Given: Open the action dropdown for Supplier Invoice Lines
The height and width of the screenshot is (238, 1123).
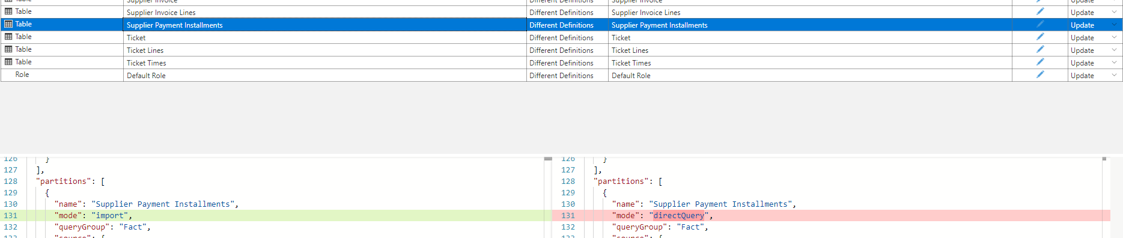Looking at the screenshot, I should click(x=1114, y=12).
